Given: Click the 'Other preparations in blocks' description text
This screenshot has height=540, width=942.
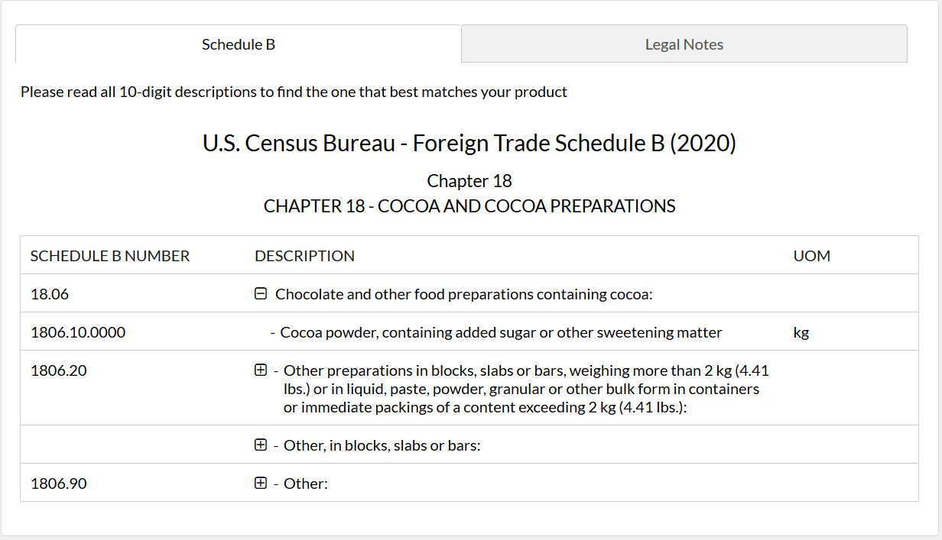Looking at the screenshot, I should (526, 389).
